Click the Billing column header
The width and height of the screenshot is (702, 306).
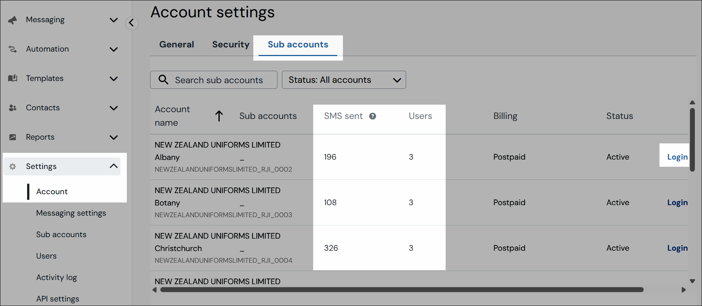pos(506,116)
